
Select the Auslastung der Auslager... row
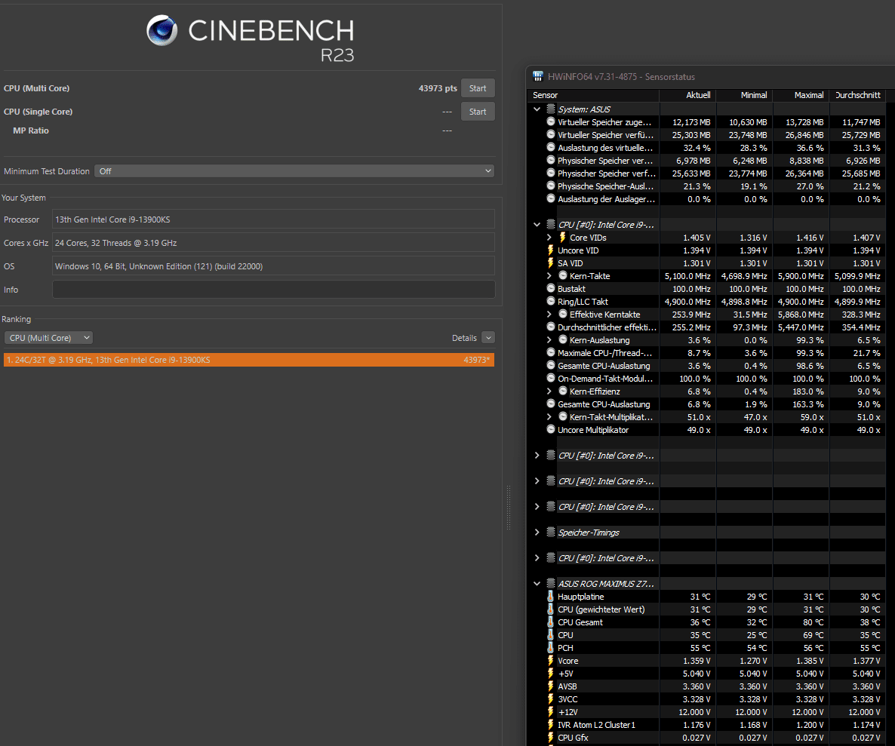click(x=707, y=199)
